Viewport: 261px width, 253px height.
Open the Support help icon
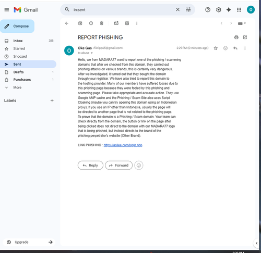point(208,10)
